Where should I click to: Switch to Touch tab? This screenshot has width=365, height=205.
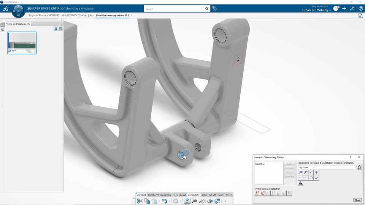coord(229,195)
